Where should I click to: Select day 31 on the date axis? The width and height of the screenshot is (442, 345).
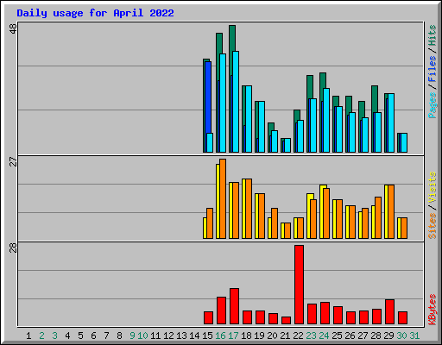(x=414, y=336)
